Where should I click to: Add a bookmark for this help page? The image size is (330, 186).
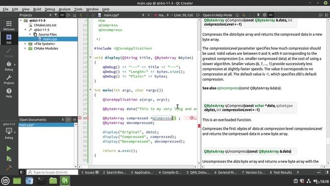(258, 15)
